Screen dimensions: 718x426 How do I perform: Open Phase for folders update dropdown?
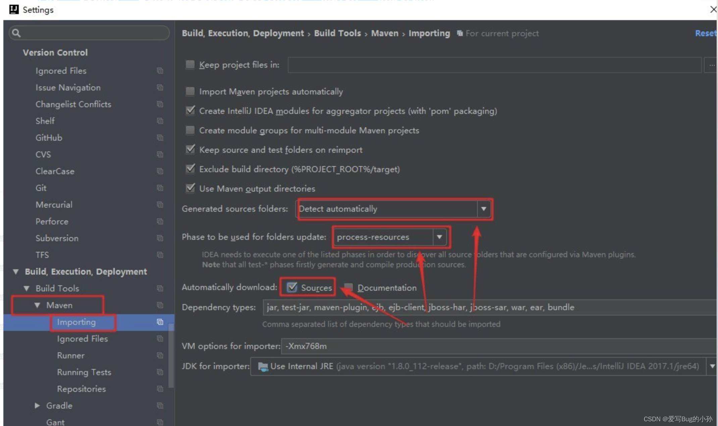pyautogui.click(x=440, y=237)
